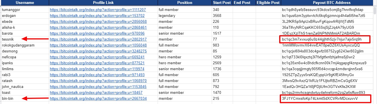The width and height of the screenshot is (377, 104).
Task: Select ipanks' position cell hero member
Action: (x=185, y=63)
